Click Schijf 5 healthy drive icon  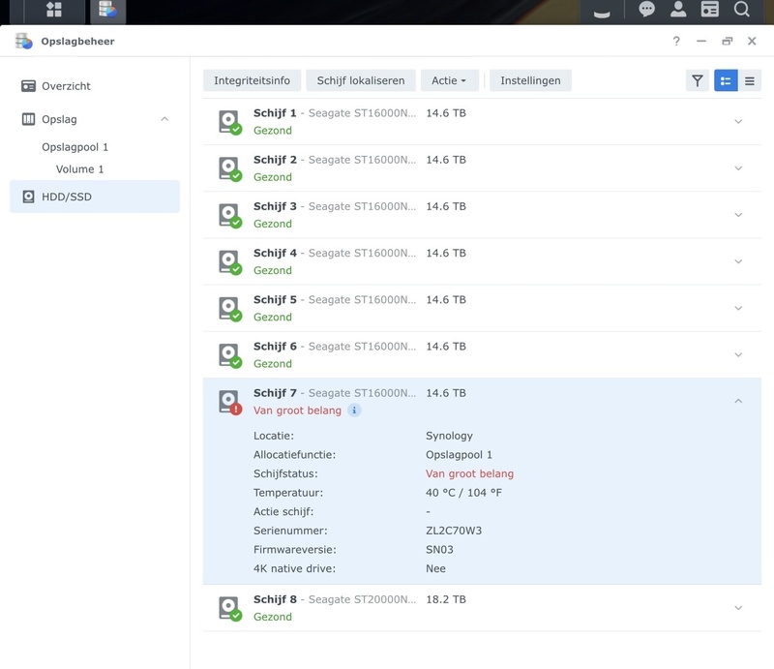230,309
